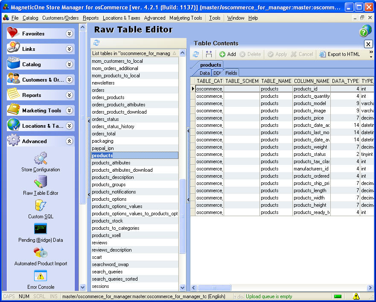Open the Customers/Orders menu
Viewport: 376px width, 302px height.
pyautogui.click(x=61, y=18)
